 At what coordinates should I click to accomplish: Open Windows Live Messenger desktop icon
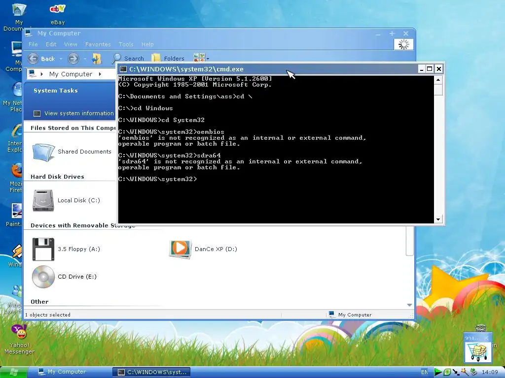click(14, 299)
